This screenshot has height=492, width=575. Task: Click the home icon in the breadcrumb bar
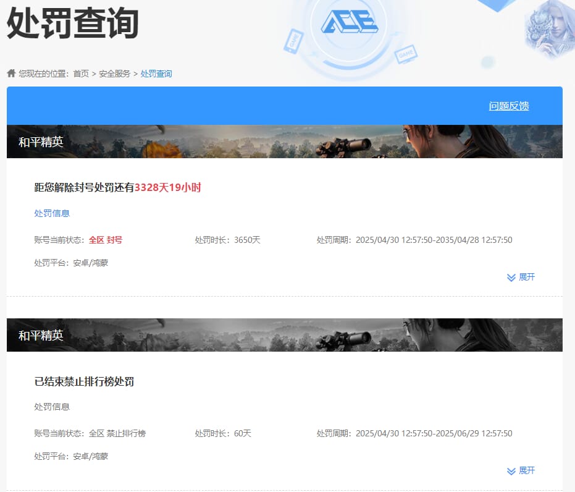pos(11,73)
